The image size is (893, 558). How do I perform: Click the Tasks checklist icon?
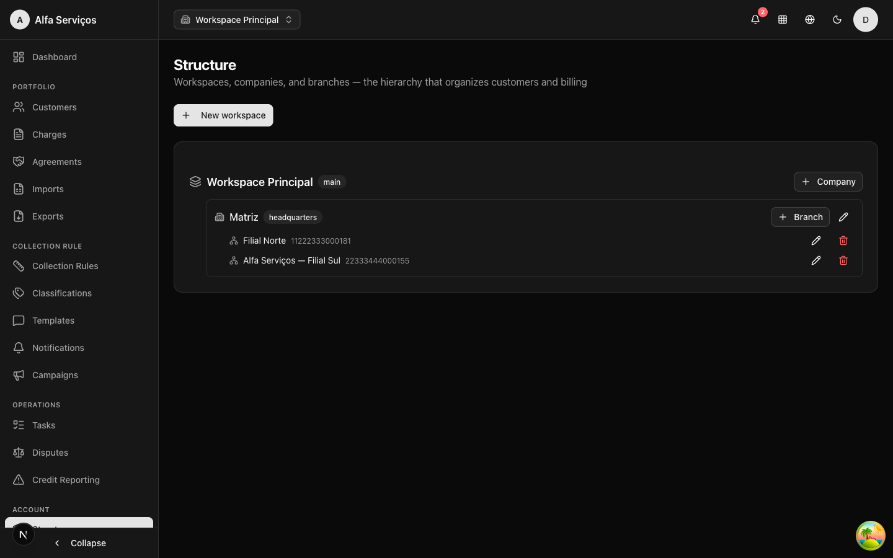click(x=19, y=425)
